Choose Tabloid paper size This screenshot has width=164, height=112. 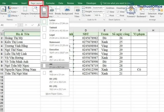point(55,29)
